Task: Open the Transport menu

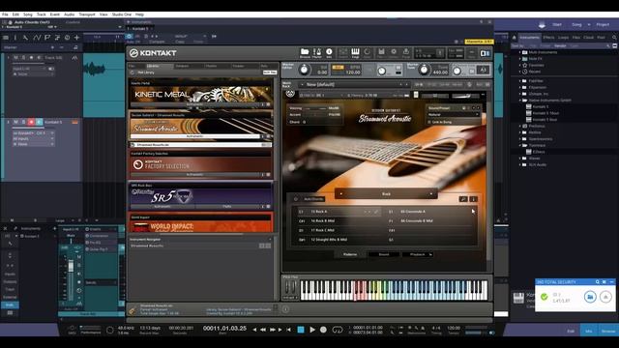Action: click(87, 14)
